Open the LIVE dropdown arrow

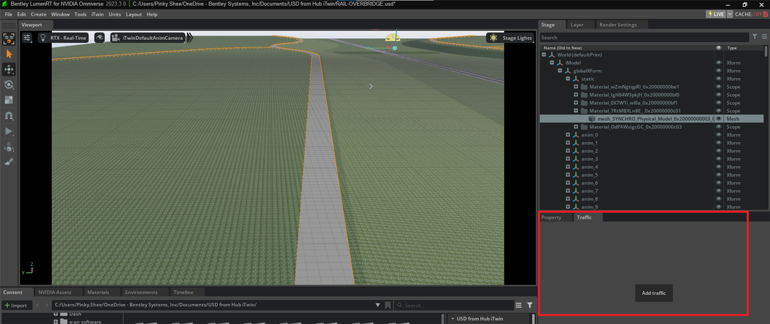coord(730,14)
